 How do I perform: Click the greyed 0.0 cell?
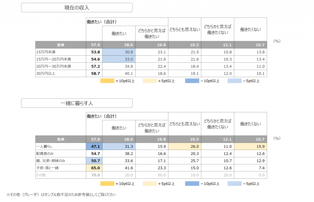(251, 175)
